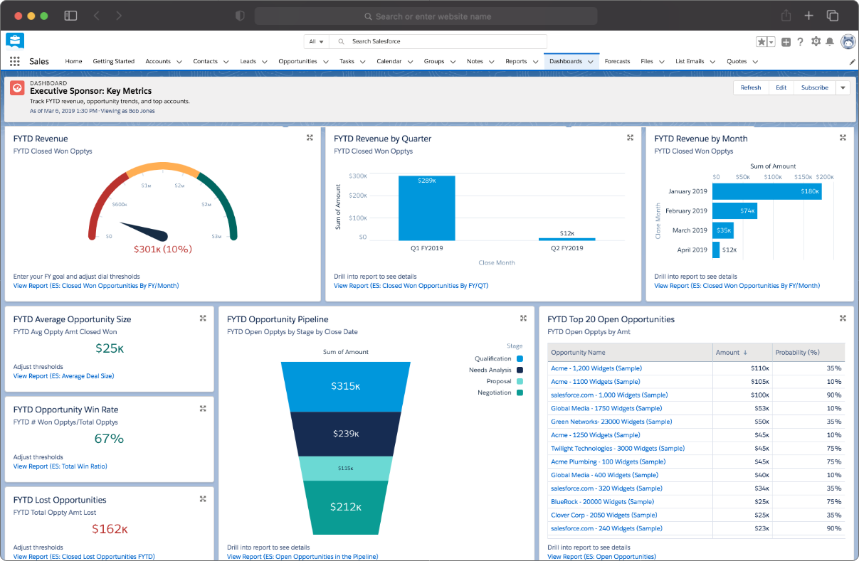Click the Safari sidebar toggle icon

pyautogui.click(x=70, y=16)
